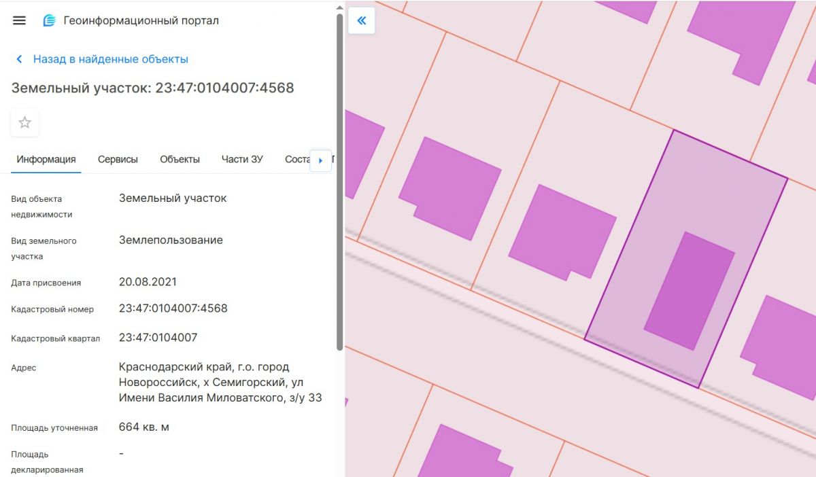Open the partially hidden Состав tab
The height and width of the screenshot is (477, 816).
296,160
